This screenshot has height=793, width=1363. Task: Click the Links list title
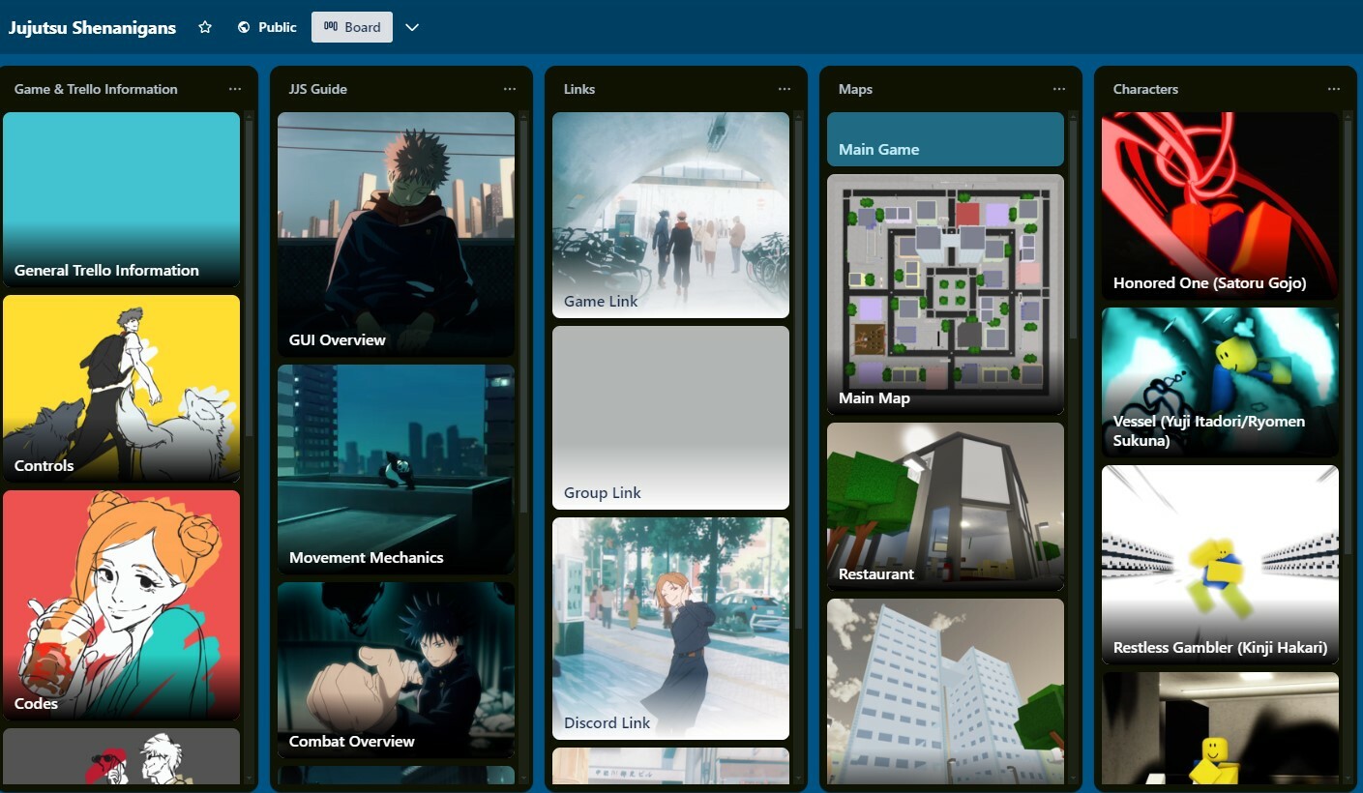click(579, 89)
